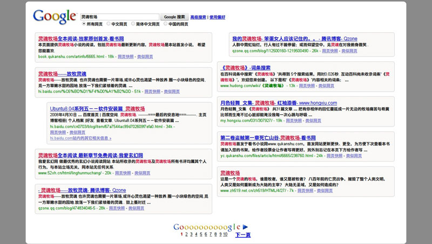Open 网页快照 for yc.qukanshu.com result
Viewport: 432px width, 244px height.
[x=334, y=156]
